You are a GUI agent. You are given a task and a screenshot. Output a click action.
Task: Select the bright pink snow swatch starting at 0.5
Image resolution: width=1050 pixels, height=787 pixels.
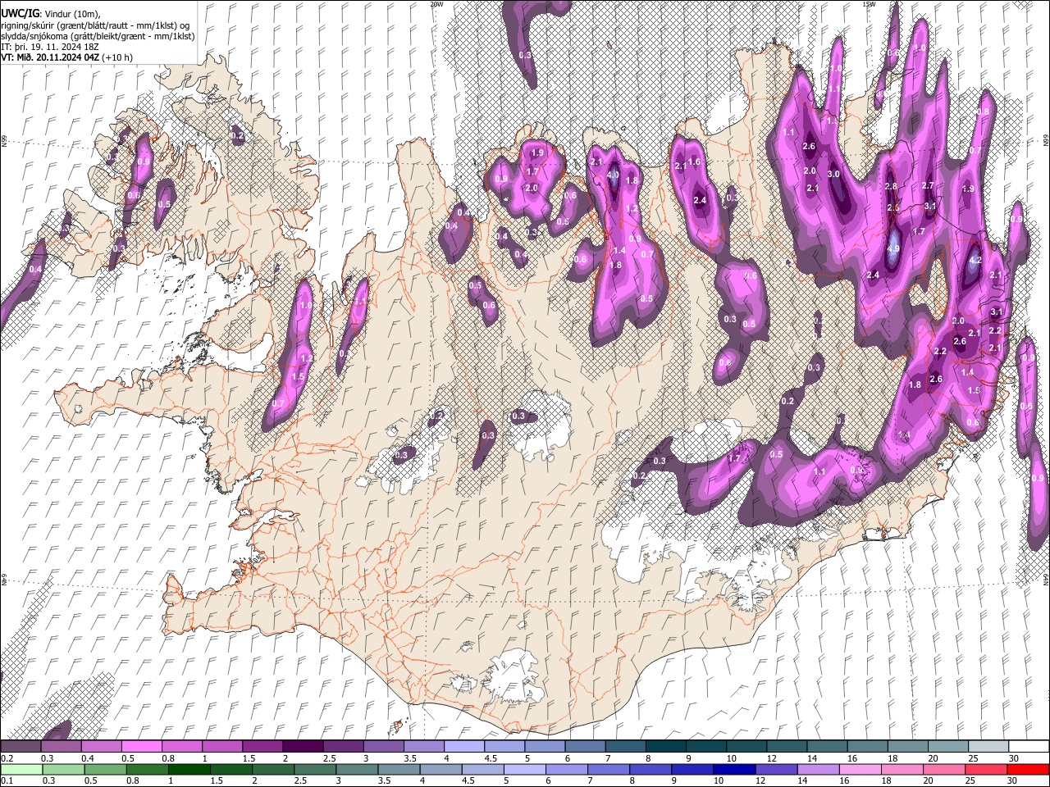coord(142,747)
